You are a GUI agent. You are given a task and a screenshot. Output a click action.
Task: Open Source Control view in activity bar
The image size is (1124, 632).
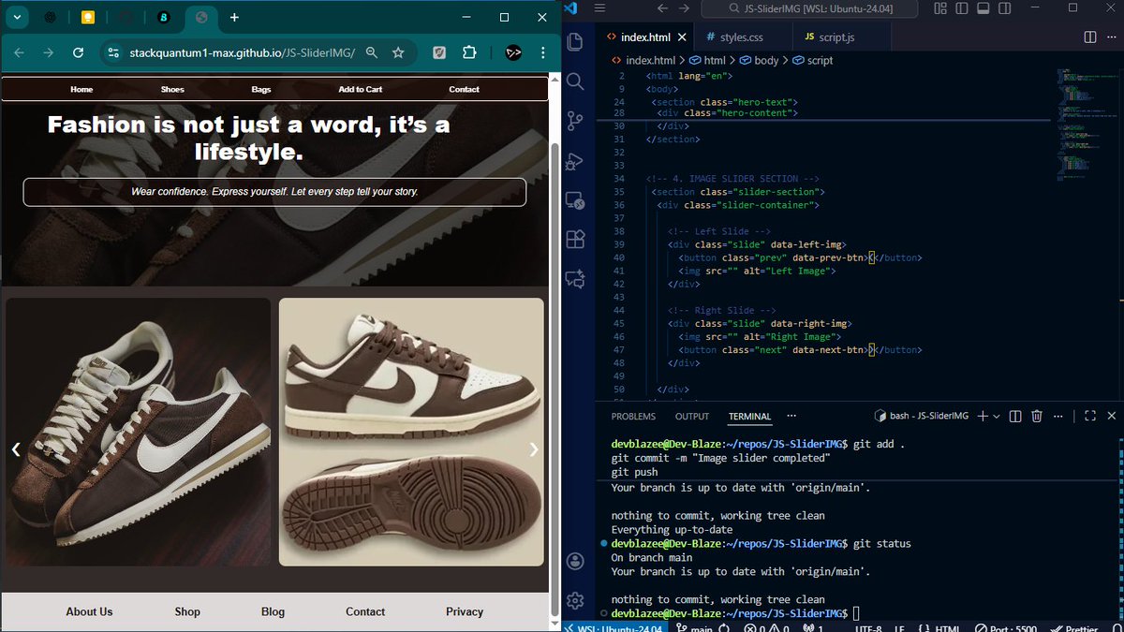pos(575,121)
